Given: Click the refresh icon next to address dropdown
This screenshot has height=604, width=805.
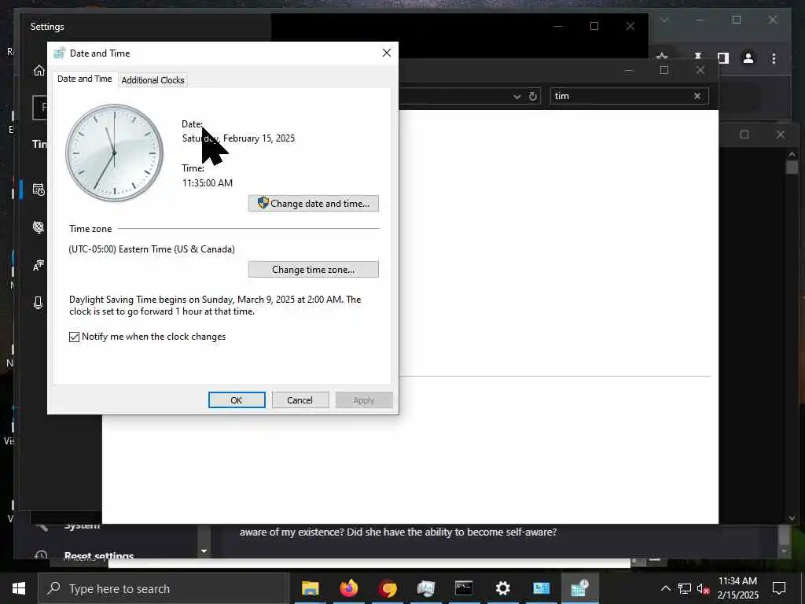Looking at the screenshot, I should click(533, 96).
